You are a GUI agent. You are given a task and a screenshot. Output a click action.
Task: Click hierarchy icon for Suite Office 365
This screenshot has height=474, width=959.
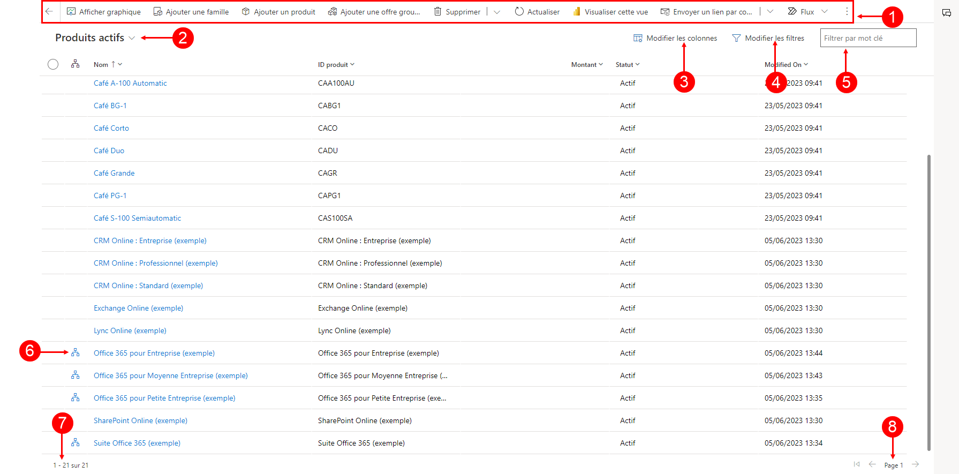tap(75, 442)
